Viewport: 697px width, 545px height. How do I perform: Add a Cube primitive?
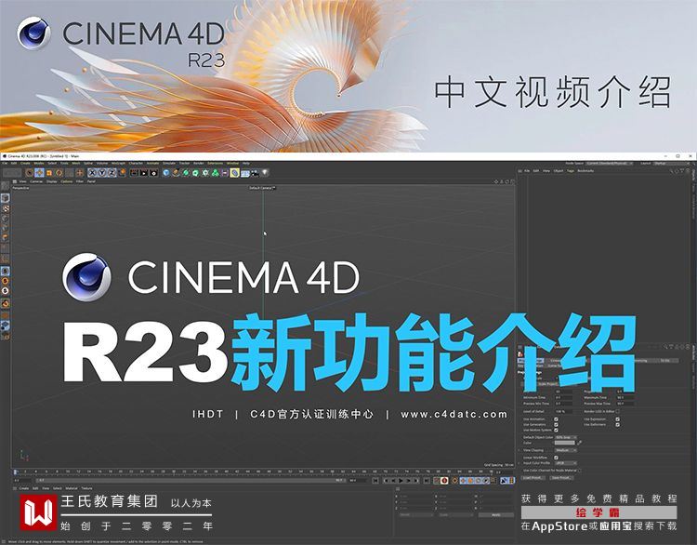tap(166, 173)
